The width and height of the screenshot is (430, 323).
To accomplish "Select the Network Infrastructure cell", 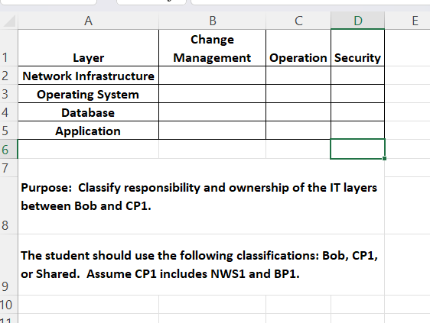I will click(x=88, y=76).
